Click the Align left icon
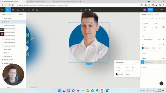Image resolution: width=166 pixels, height=93 pixels. (x=142, y=18)
